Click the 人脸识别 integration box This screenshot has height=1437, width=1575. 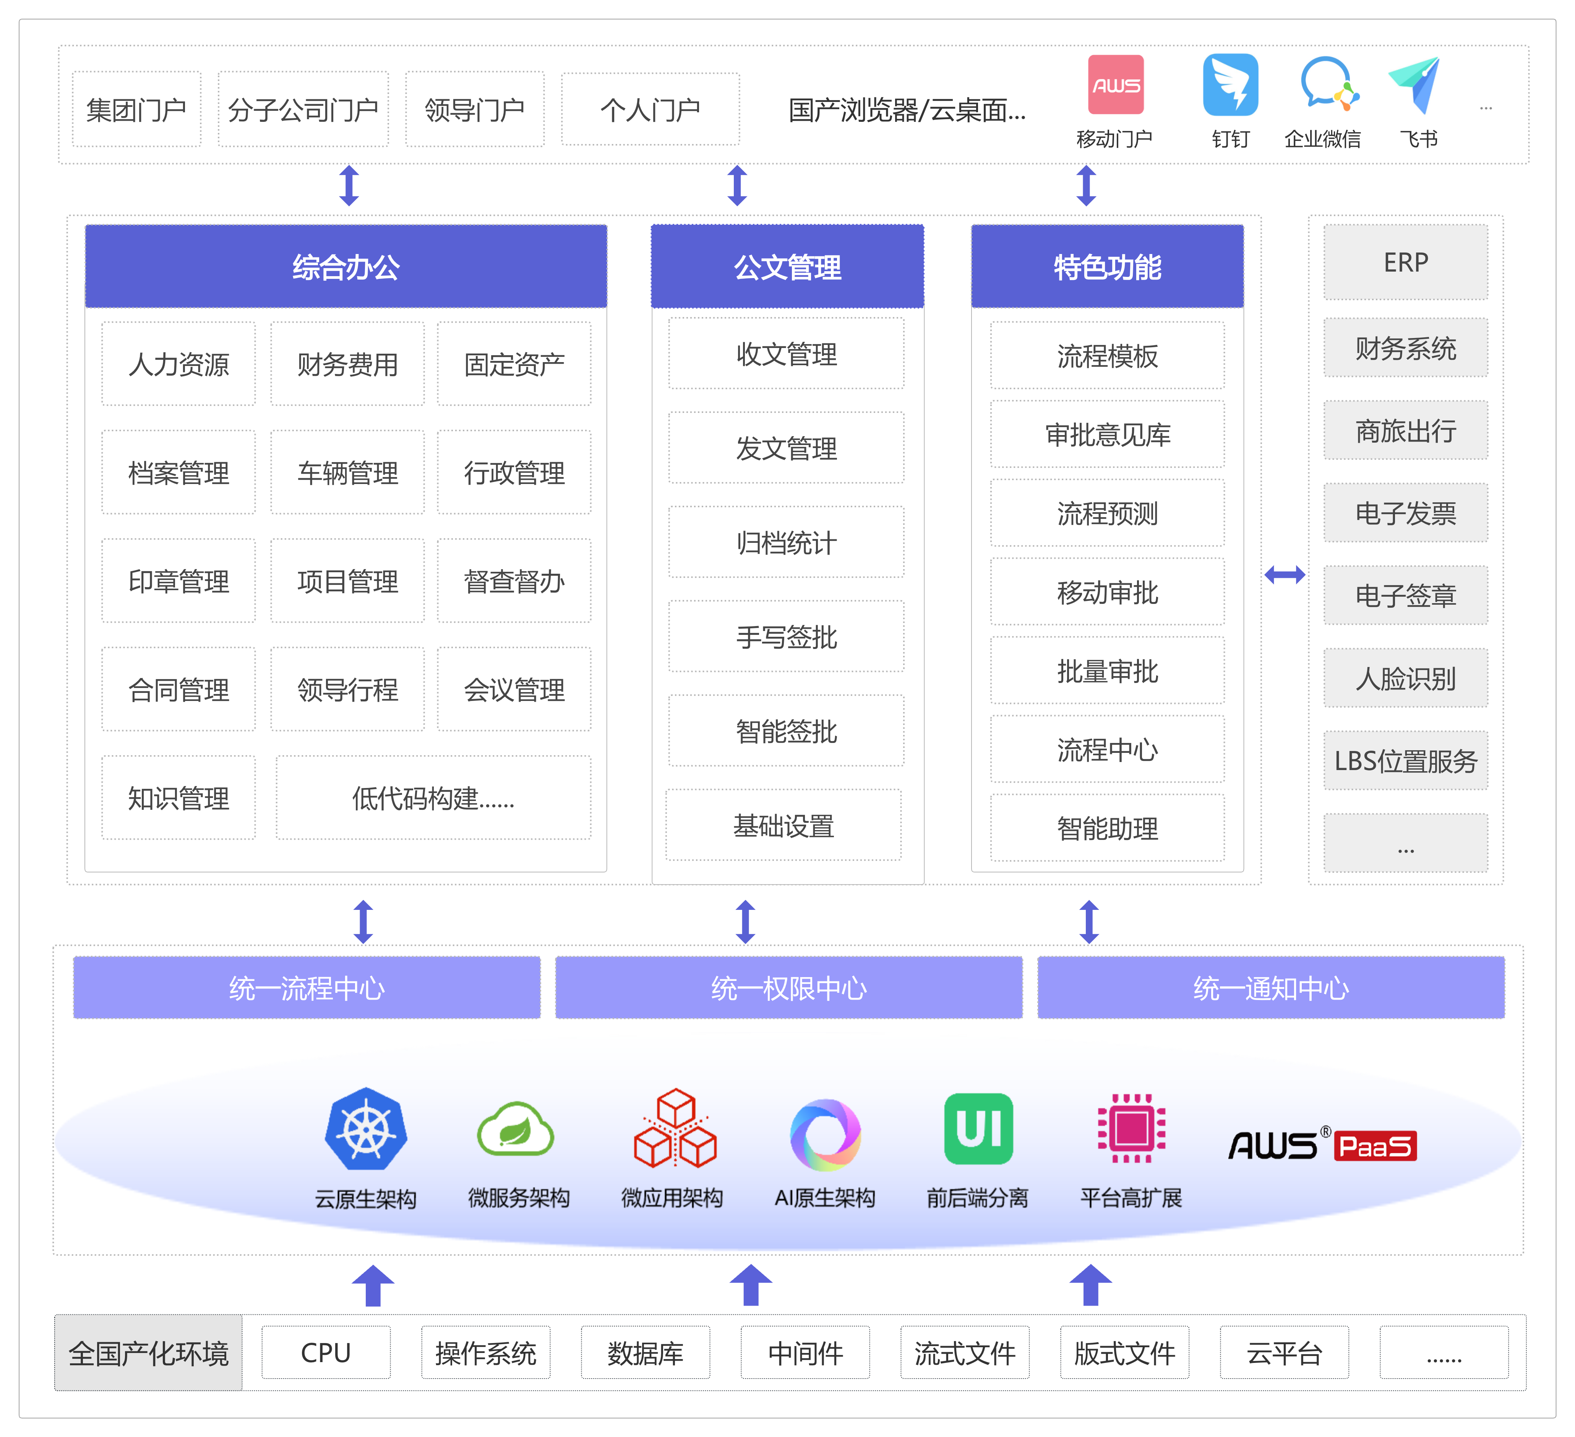(x=1405, y=678)
